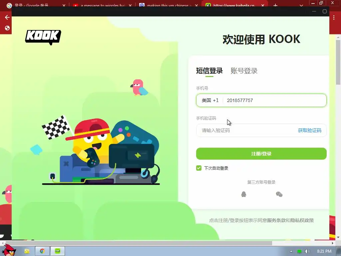Click the globe site info icon
This screenshot has height=256, width=341.
[7, 28]
